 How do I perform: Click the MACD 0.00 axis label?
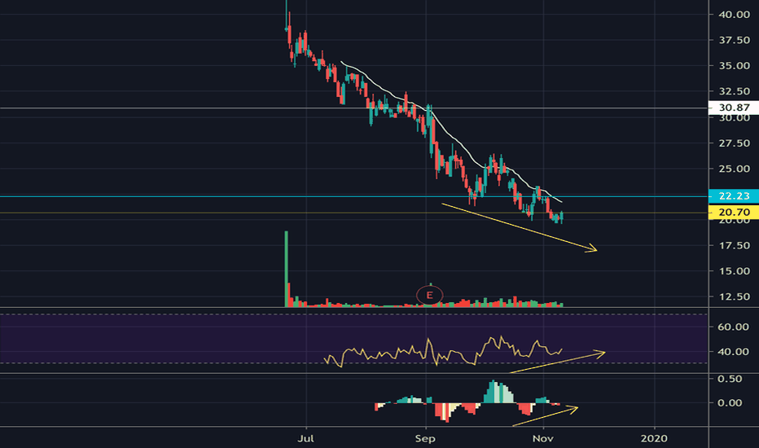730,403
